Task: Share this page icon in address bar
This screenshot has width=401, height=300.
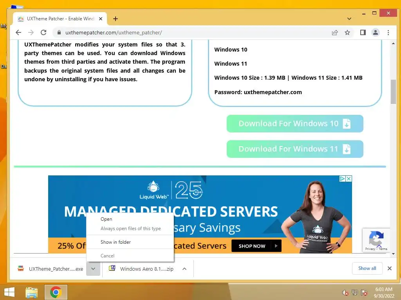Action: pyautogui.click(x=335, y=32)
